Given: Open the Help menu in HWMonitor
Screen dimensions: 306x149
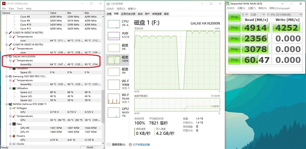Looking at the screenshot, I should pos(29,8).
